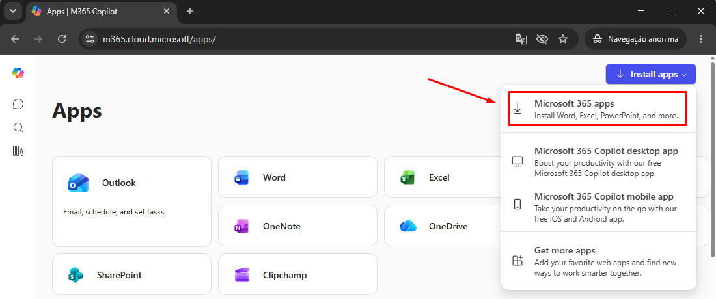Reload the page

tap(62, 39)
